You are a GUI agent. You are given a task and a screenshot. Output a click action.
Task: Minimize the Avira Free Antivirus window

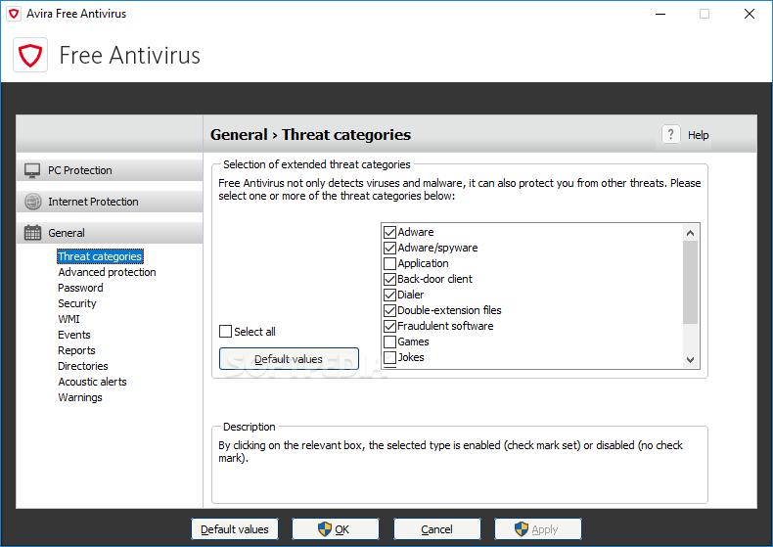(x=660, y=14)
